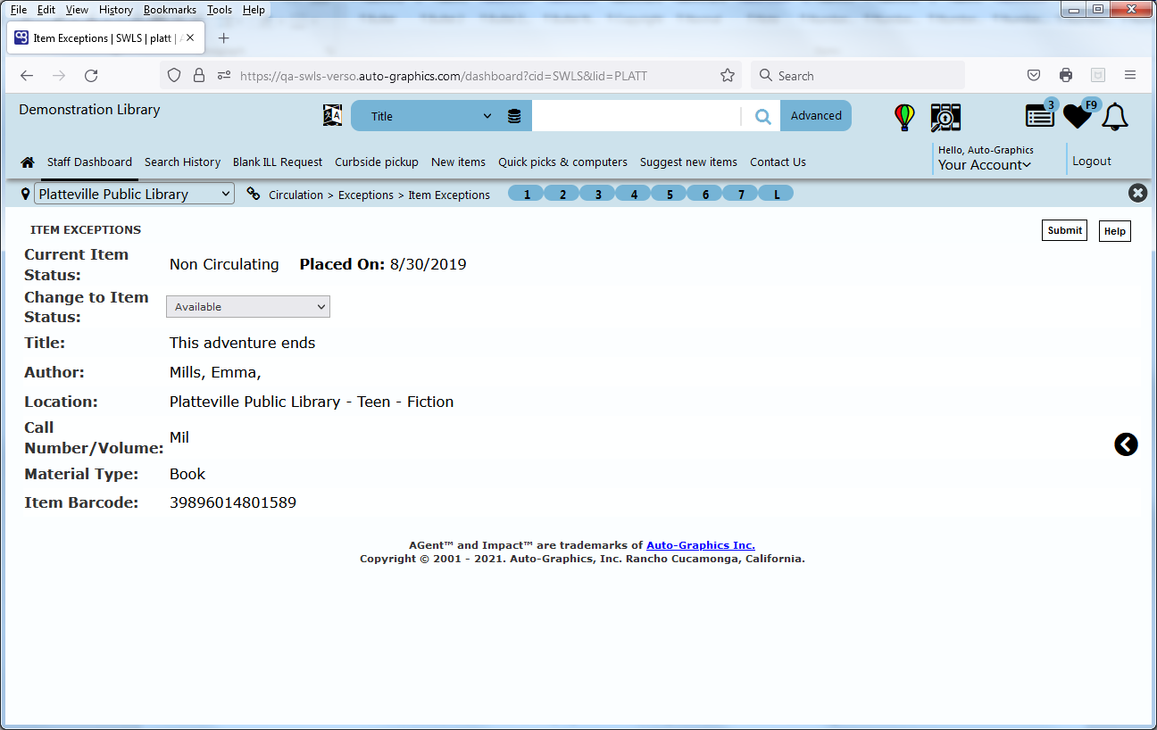1157x730 pixels.
Task: Open New items page
Action: pyautogui.click(x=458, y=162)
